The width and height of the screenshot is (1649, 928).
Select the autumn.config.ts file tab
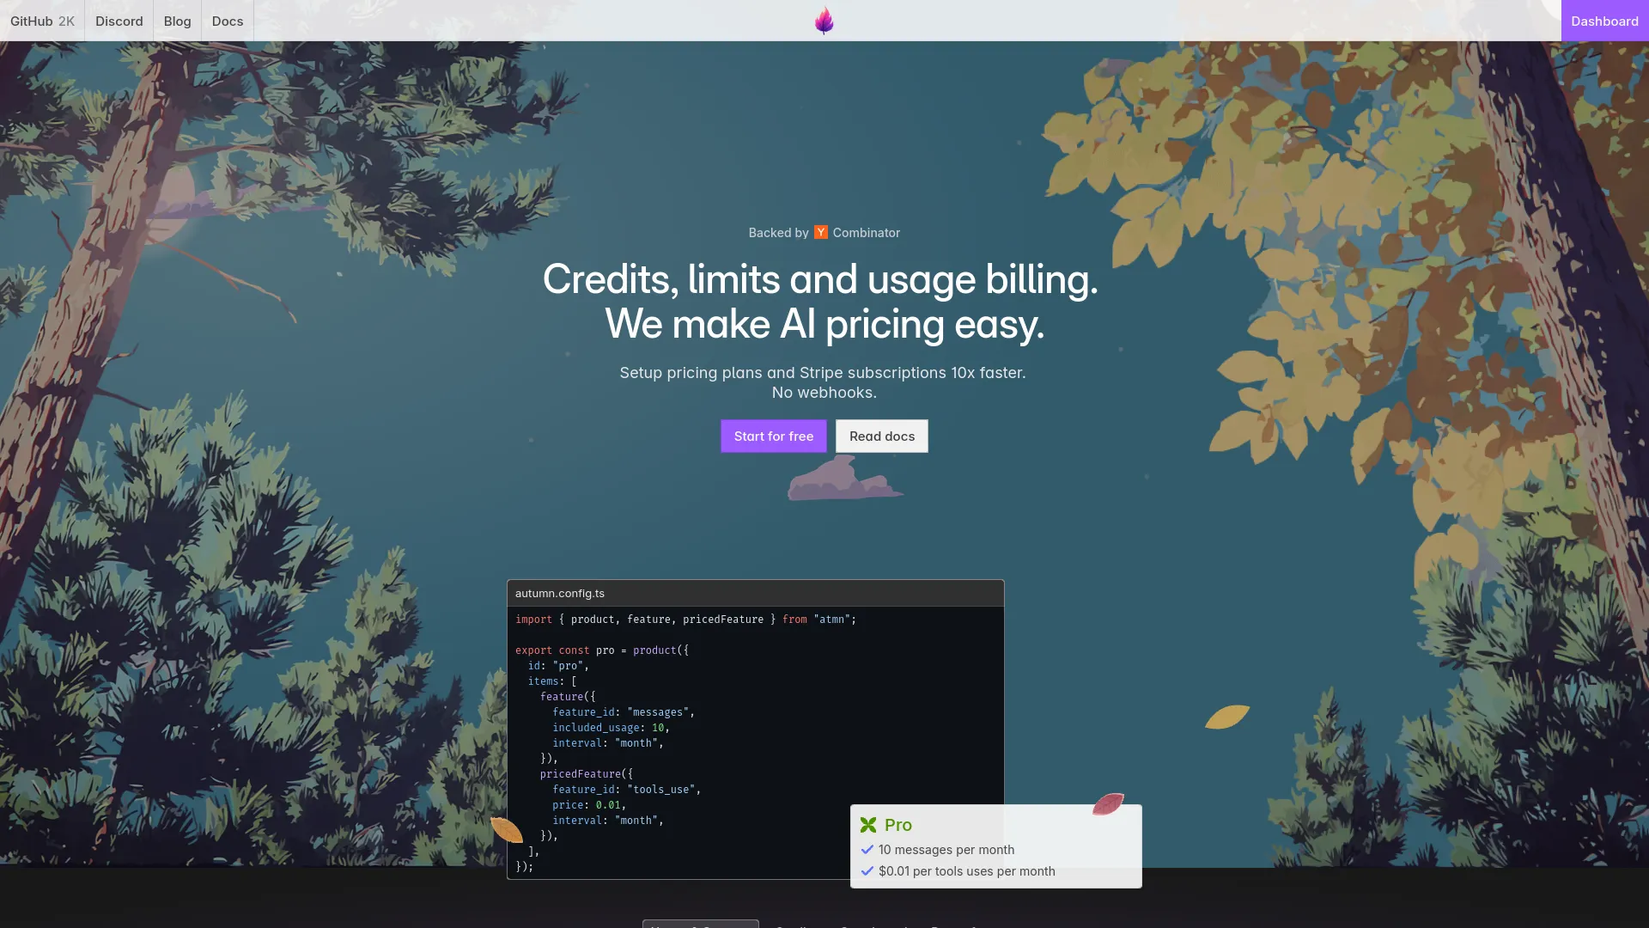[x=560, y=593]
